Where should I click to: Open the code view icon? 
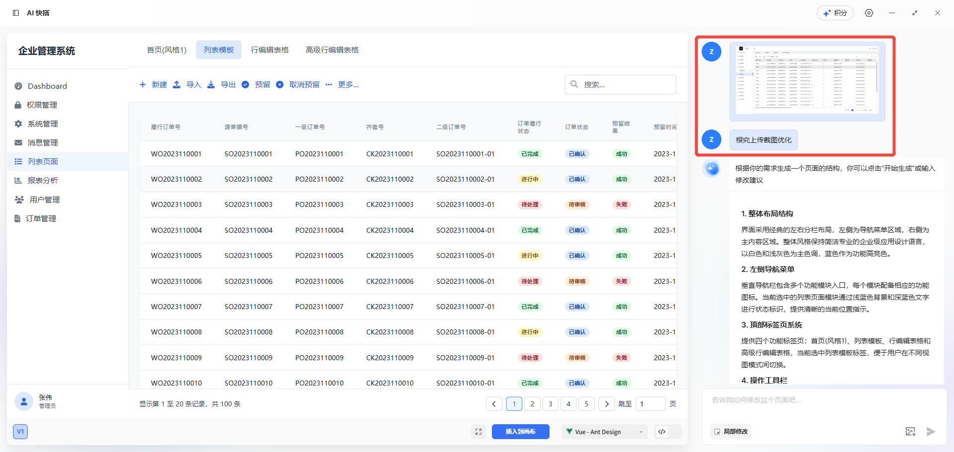pyautogui.click(x=662, y=432)
